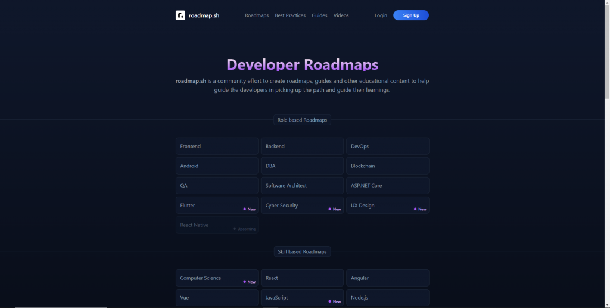Open the Vue roadmap card
This screenshot has height=308, width=610.
pos(217,298)
